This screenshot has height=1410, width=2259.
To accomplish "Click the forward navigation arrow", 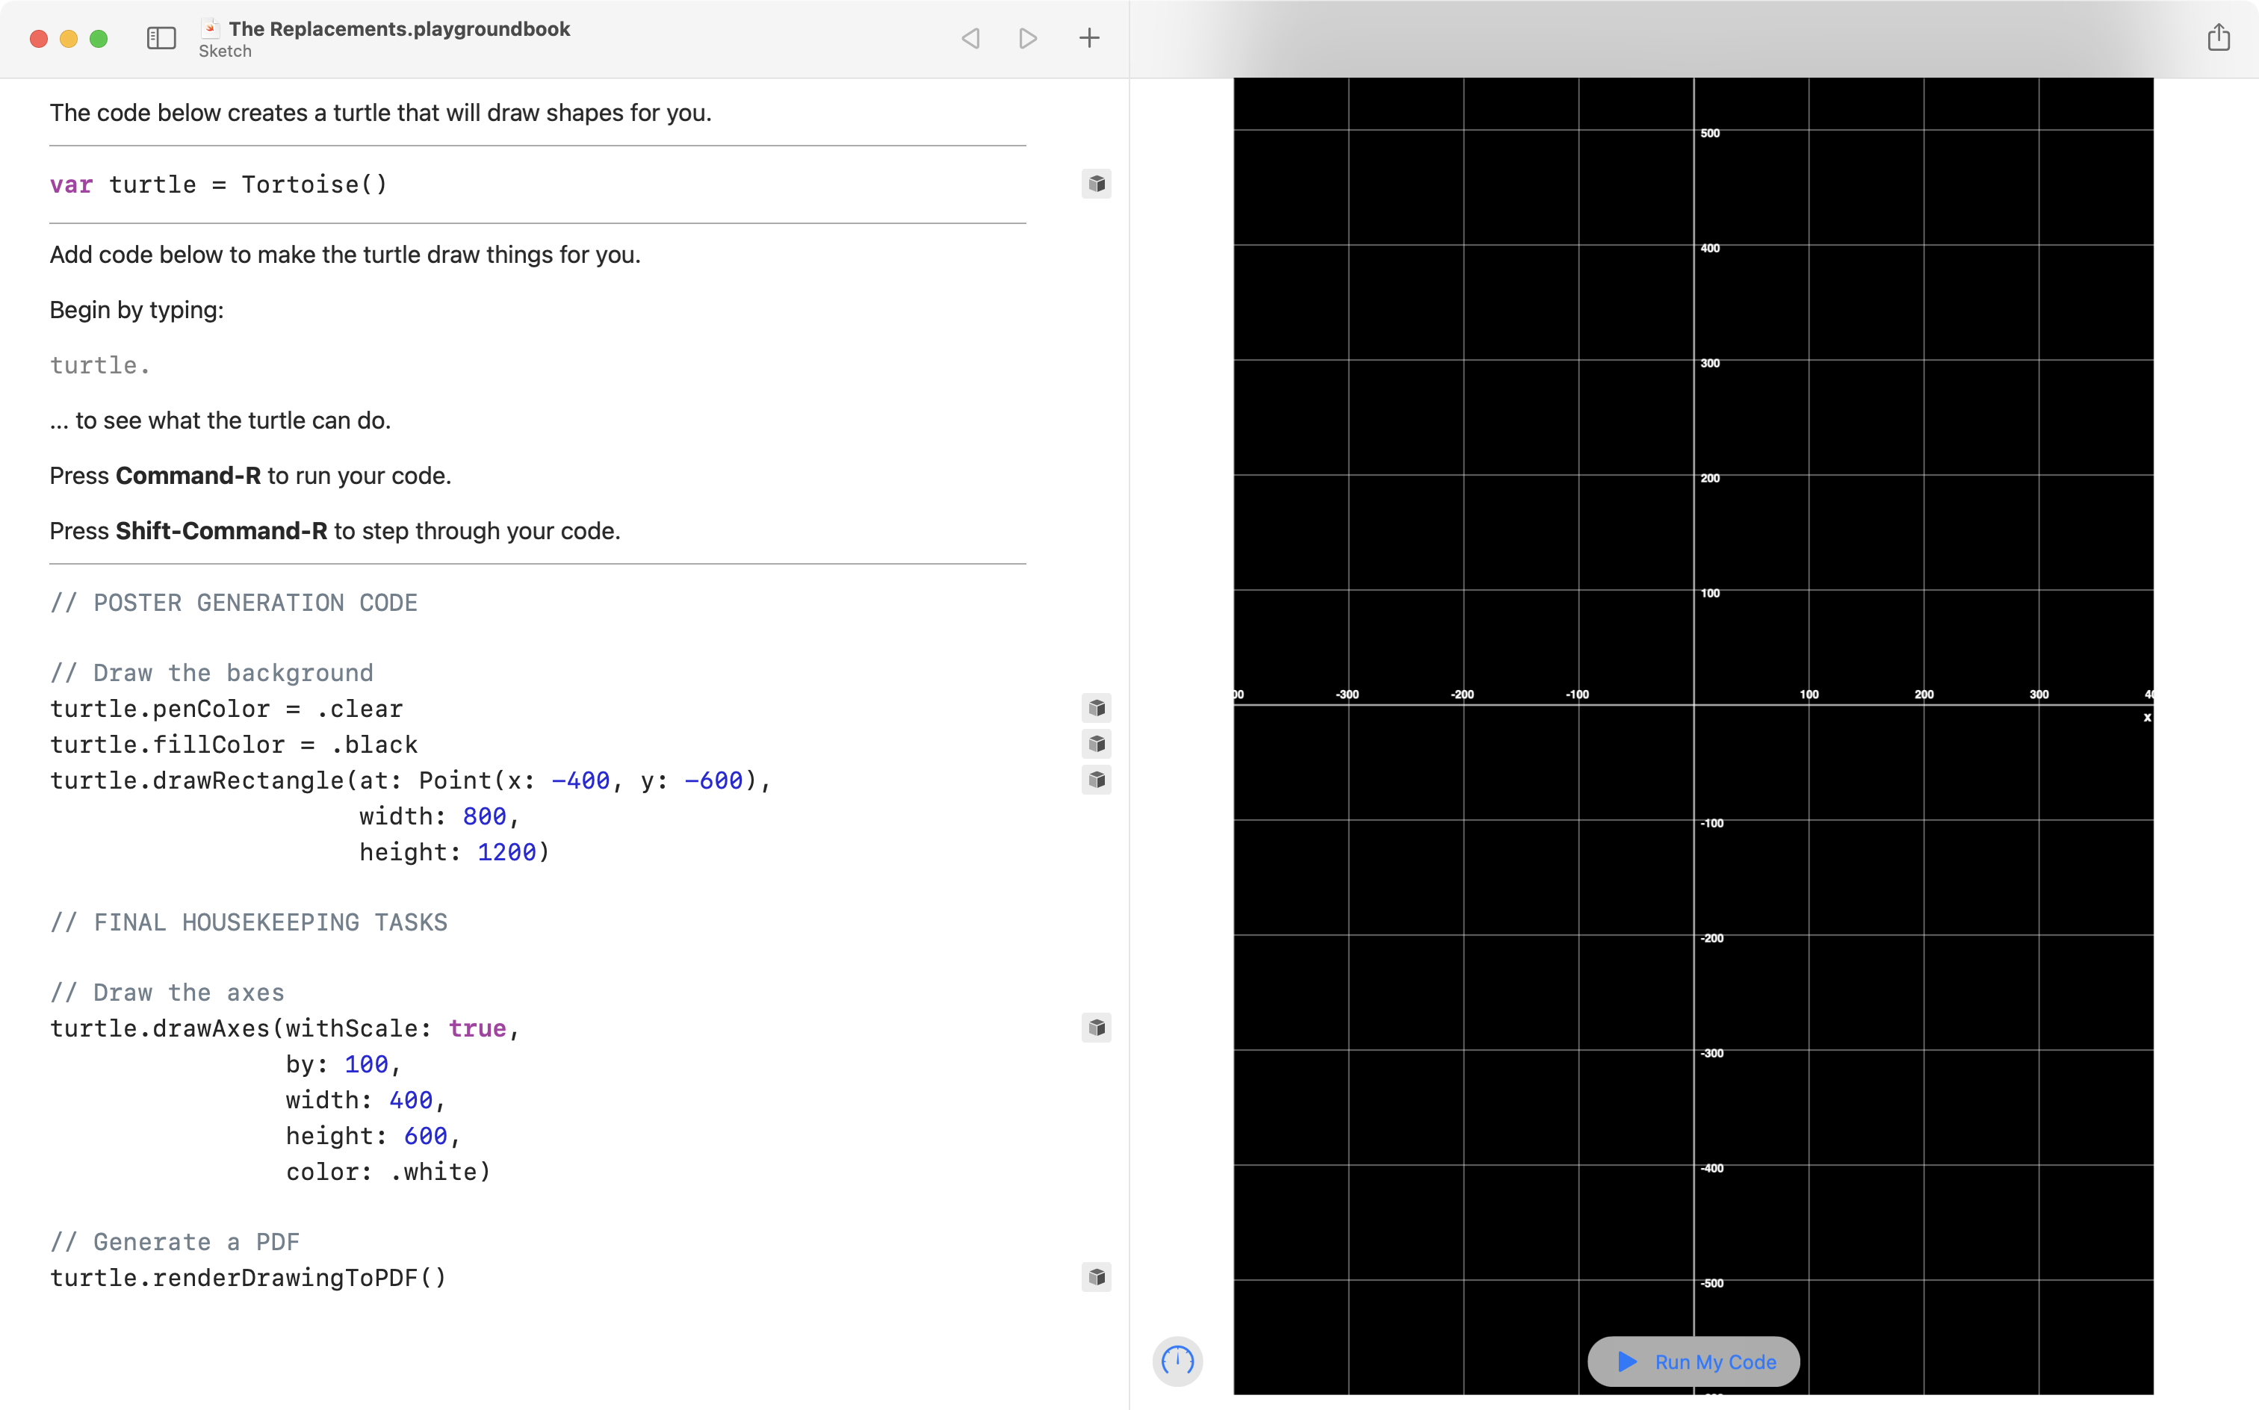I will point(1028,38).
